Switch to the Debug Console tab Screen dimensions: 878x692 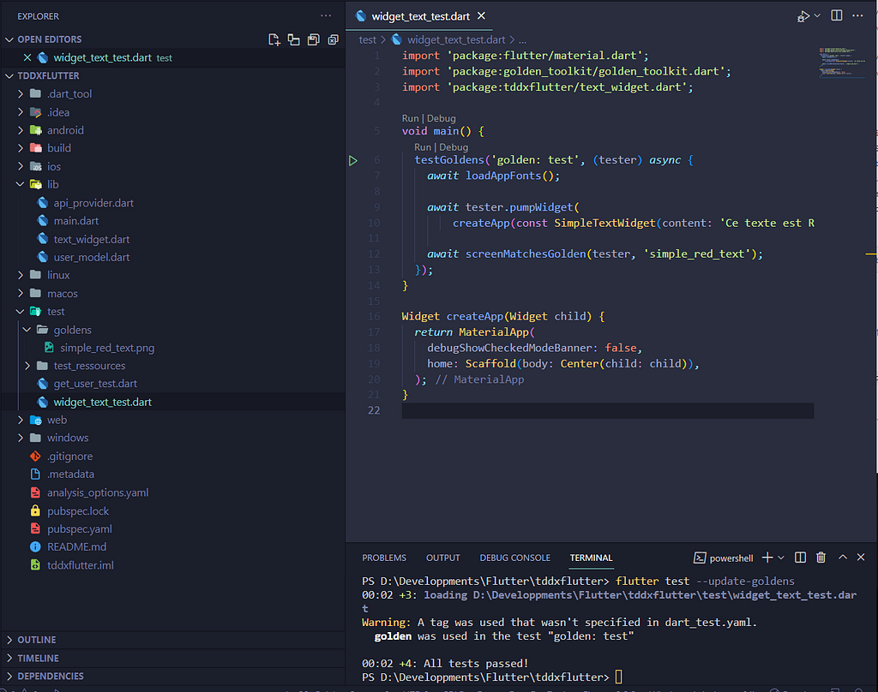(514, 558)
